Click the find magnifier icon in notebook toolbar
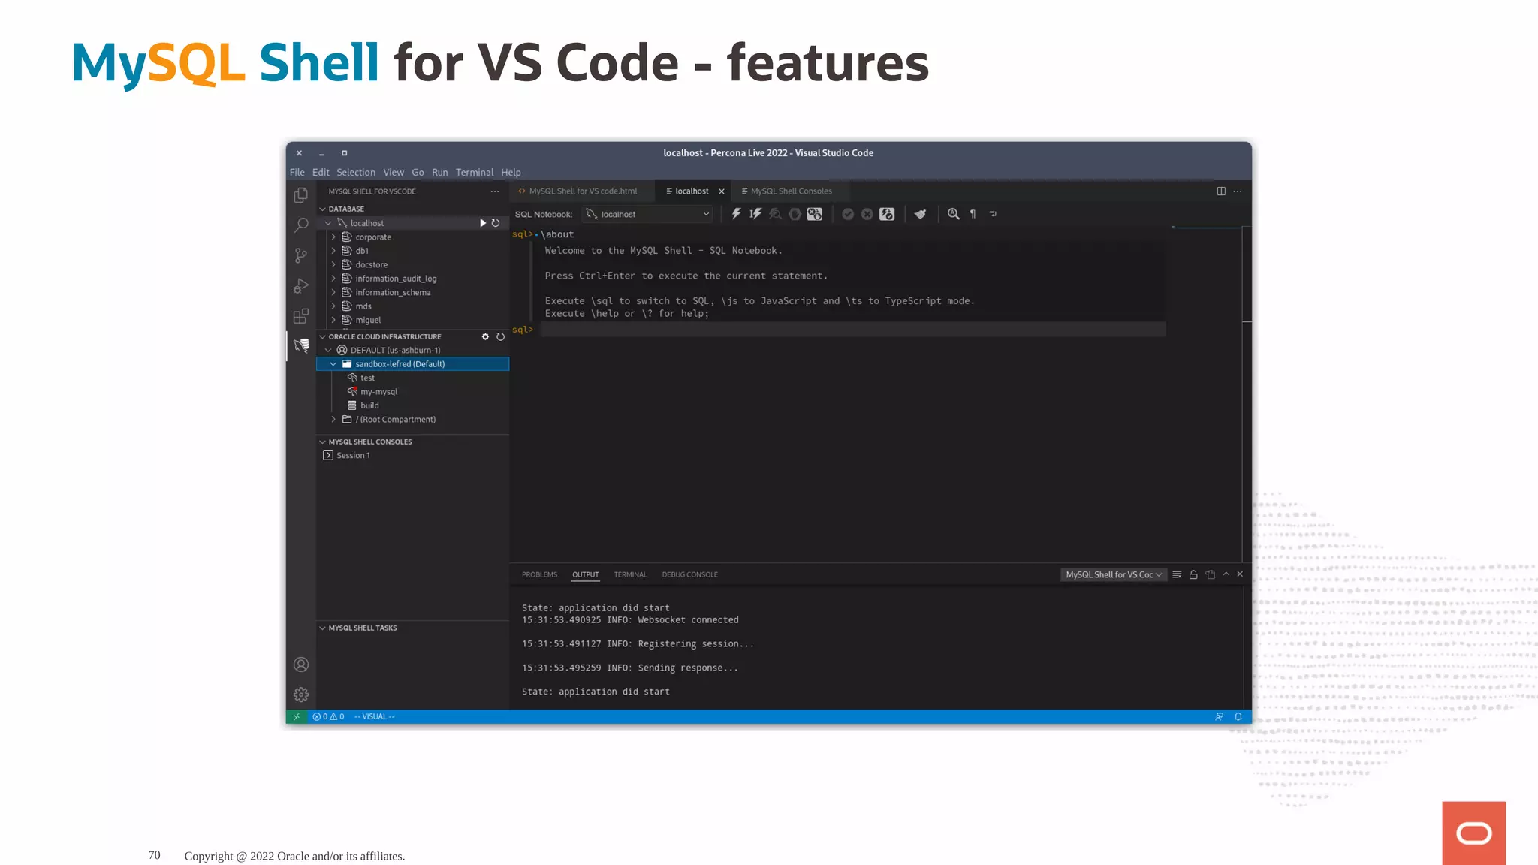Screen dimensions: 1538x865 point(953,214)
